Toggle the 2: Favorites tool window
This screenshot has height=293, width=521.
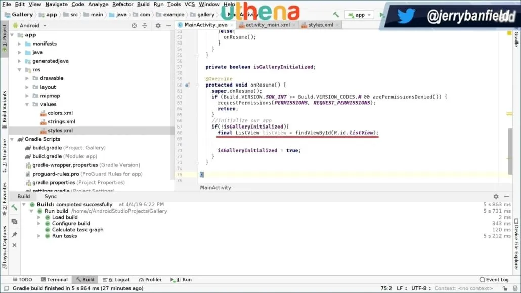pos(5,199)
